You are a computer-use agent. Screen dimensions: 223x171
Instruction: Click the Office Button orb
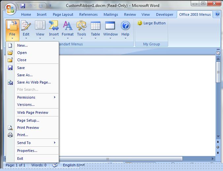tap(10, 9)
